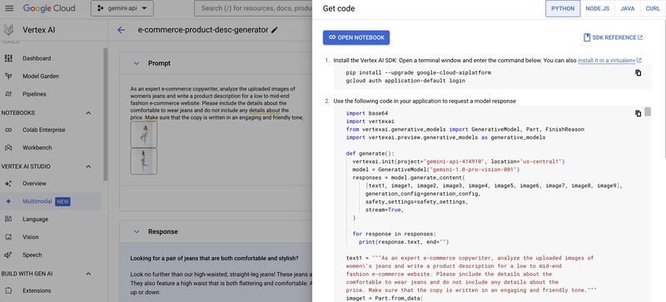This screenshot has width=666, height=302.
Task: Click the Vision sidebar icon
Action: (8, 237)
